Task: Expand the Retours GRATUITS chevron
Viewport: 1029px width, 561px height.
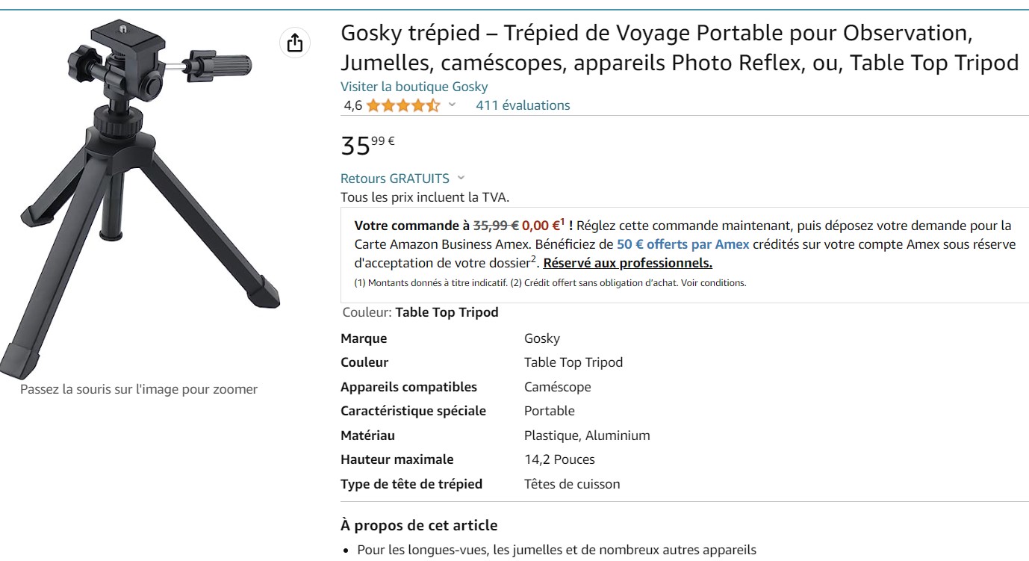Action: (461, 178)
